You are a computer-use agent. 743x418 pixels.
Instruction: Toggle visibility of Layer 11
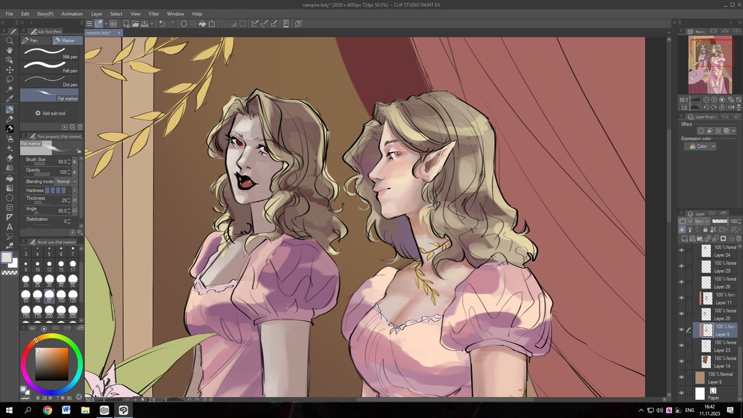pos(682,298)
